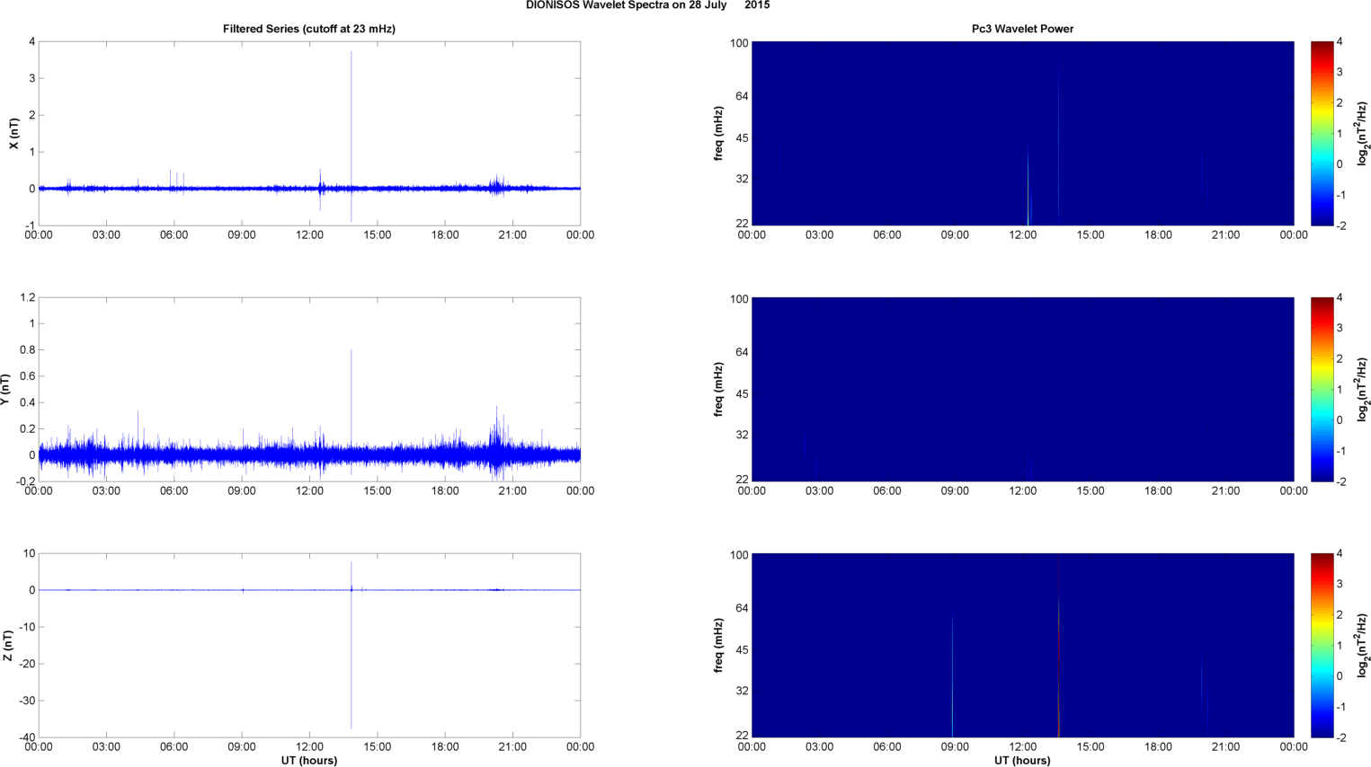Click the '18:00' tick under the X wavelet spectrogram
1371x767 pixels.
(1158, 235)
